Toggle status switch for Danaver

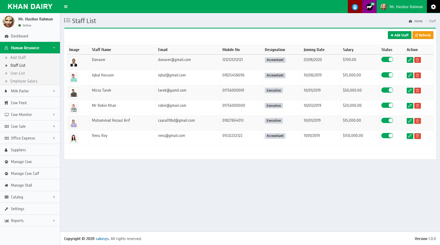[387, 60]
